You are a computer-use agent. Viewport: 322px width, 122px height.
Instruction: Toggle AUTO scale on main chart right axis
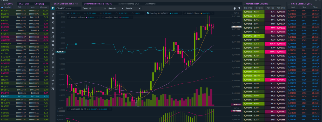236,13
